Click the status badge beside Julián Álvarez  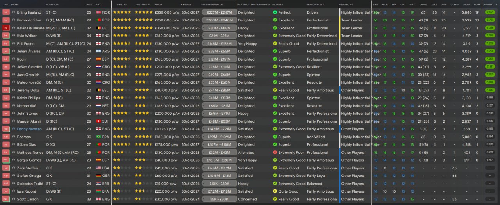[x=6, y=51]
